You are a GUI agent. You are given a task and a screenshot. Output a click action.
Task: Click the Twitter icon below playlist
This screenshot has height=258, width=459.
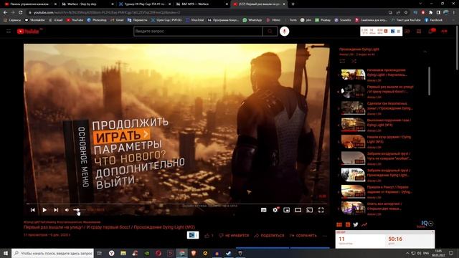pyautogui.click(x=356, y=224)
